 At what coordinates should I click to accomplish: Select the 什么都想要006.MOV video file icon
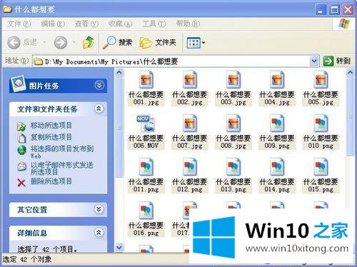tap(146, 124)
